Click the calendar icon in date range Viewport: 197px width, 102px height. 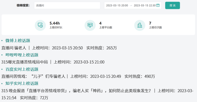click(158, 5)
